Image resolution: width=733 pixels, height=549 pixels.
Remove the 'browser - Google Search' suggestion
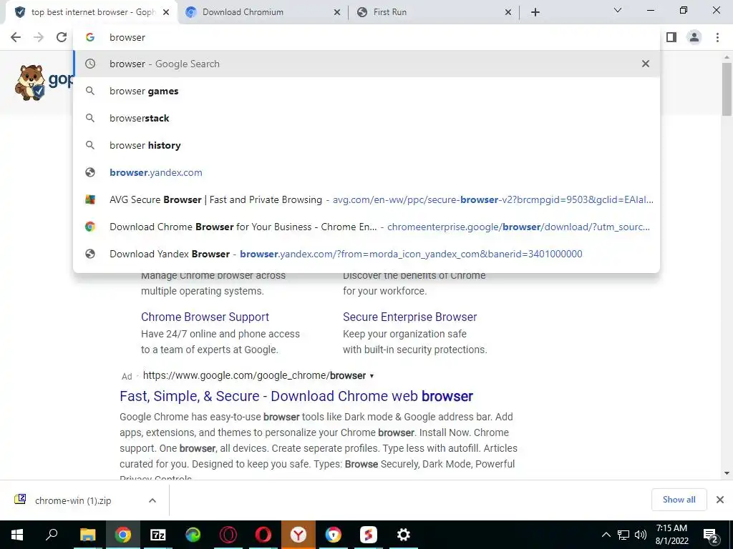click(646, 64)
